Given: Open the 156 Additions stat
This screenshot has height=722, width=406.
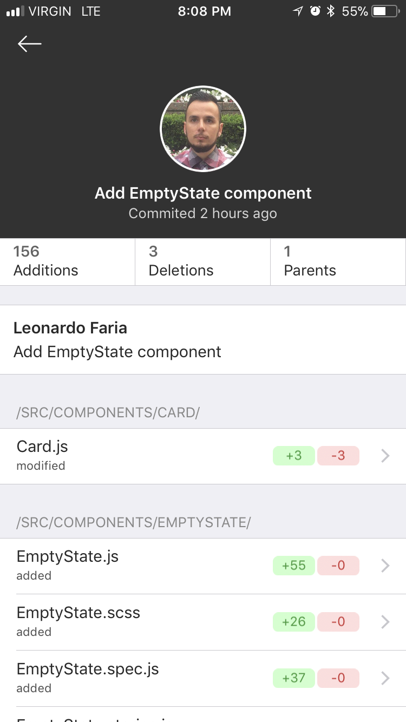Looking at the screenshot, I should (x=67, y=261).
